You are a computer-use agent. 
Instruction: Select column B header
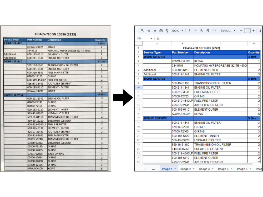point(183,44)
